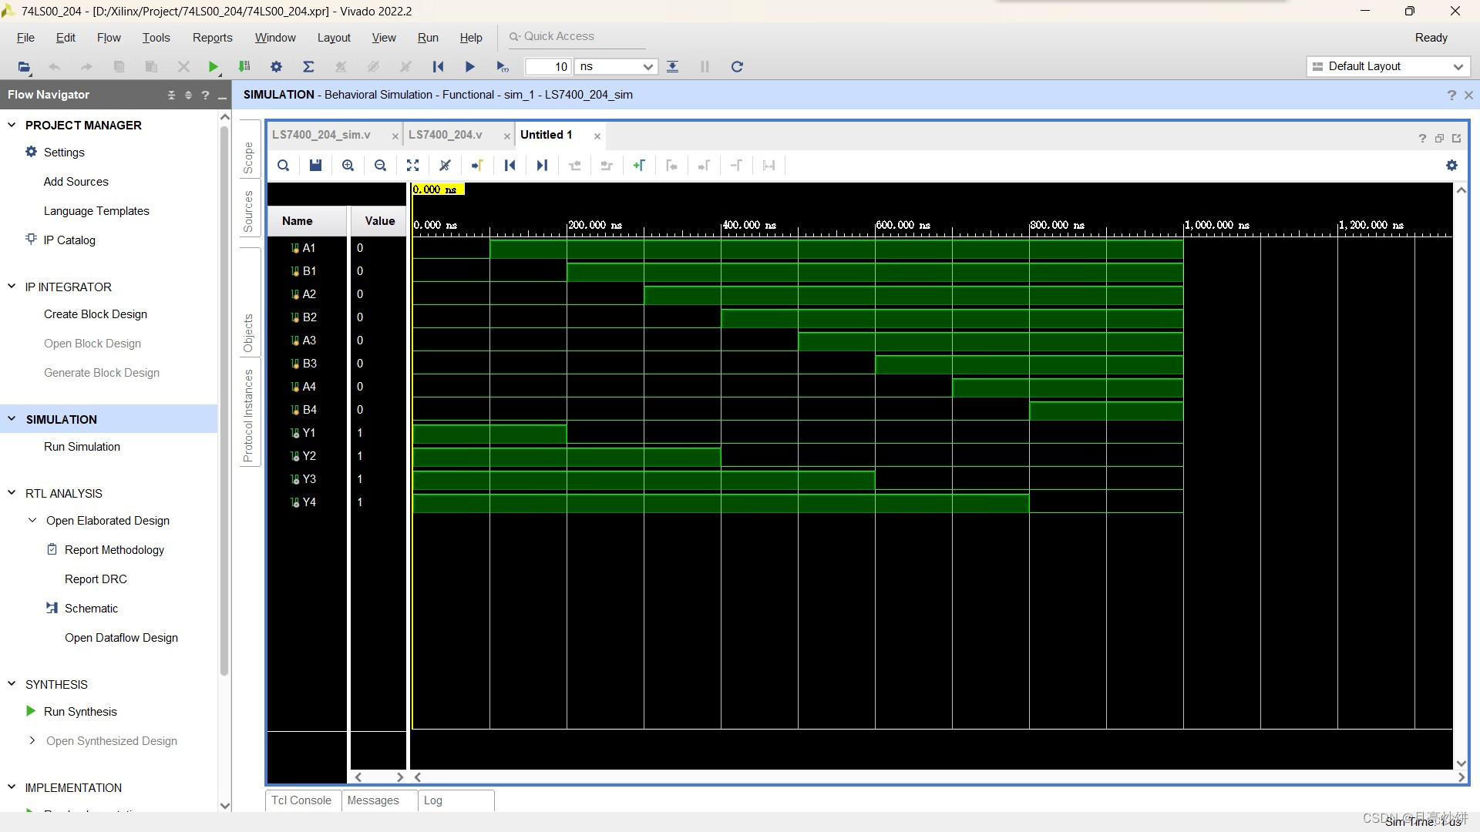Switch to LS7400_204_sim.v tab
This screenshot has width=1480, height=832.
tap(321, 135)
